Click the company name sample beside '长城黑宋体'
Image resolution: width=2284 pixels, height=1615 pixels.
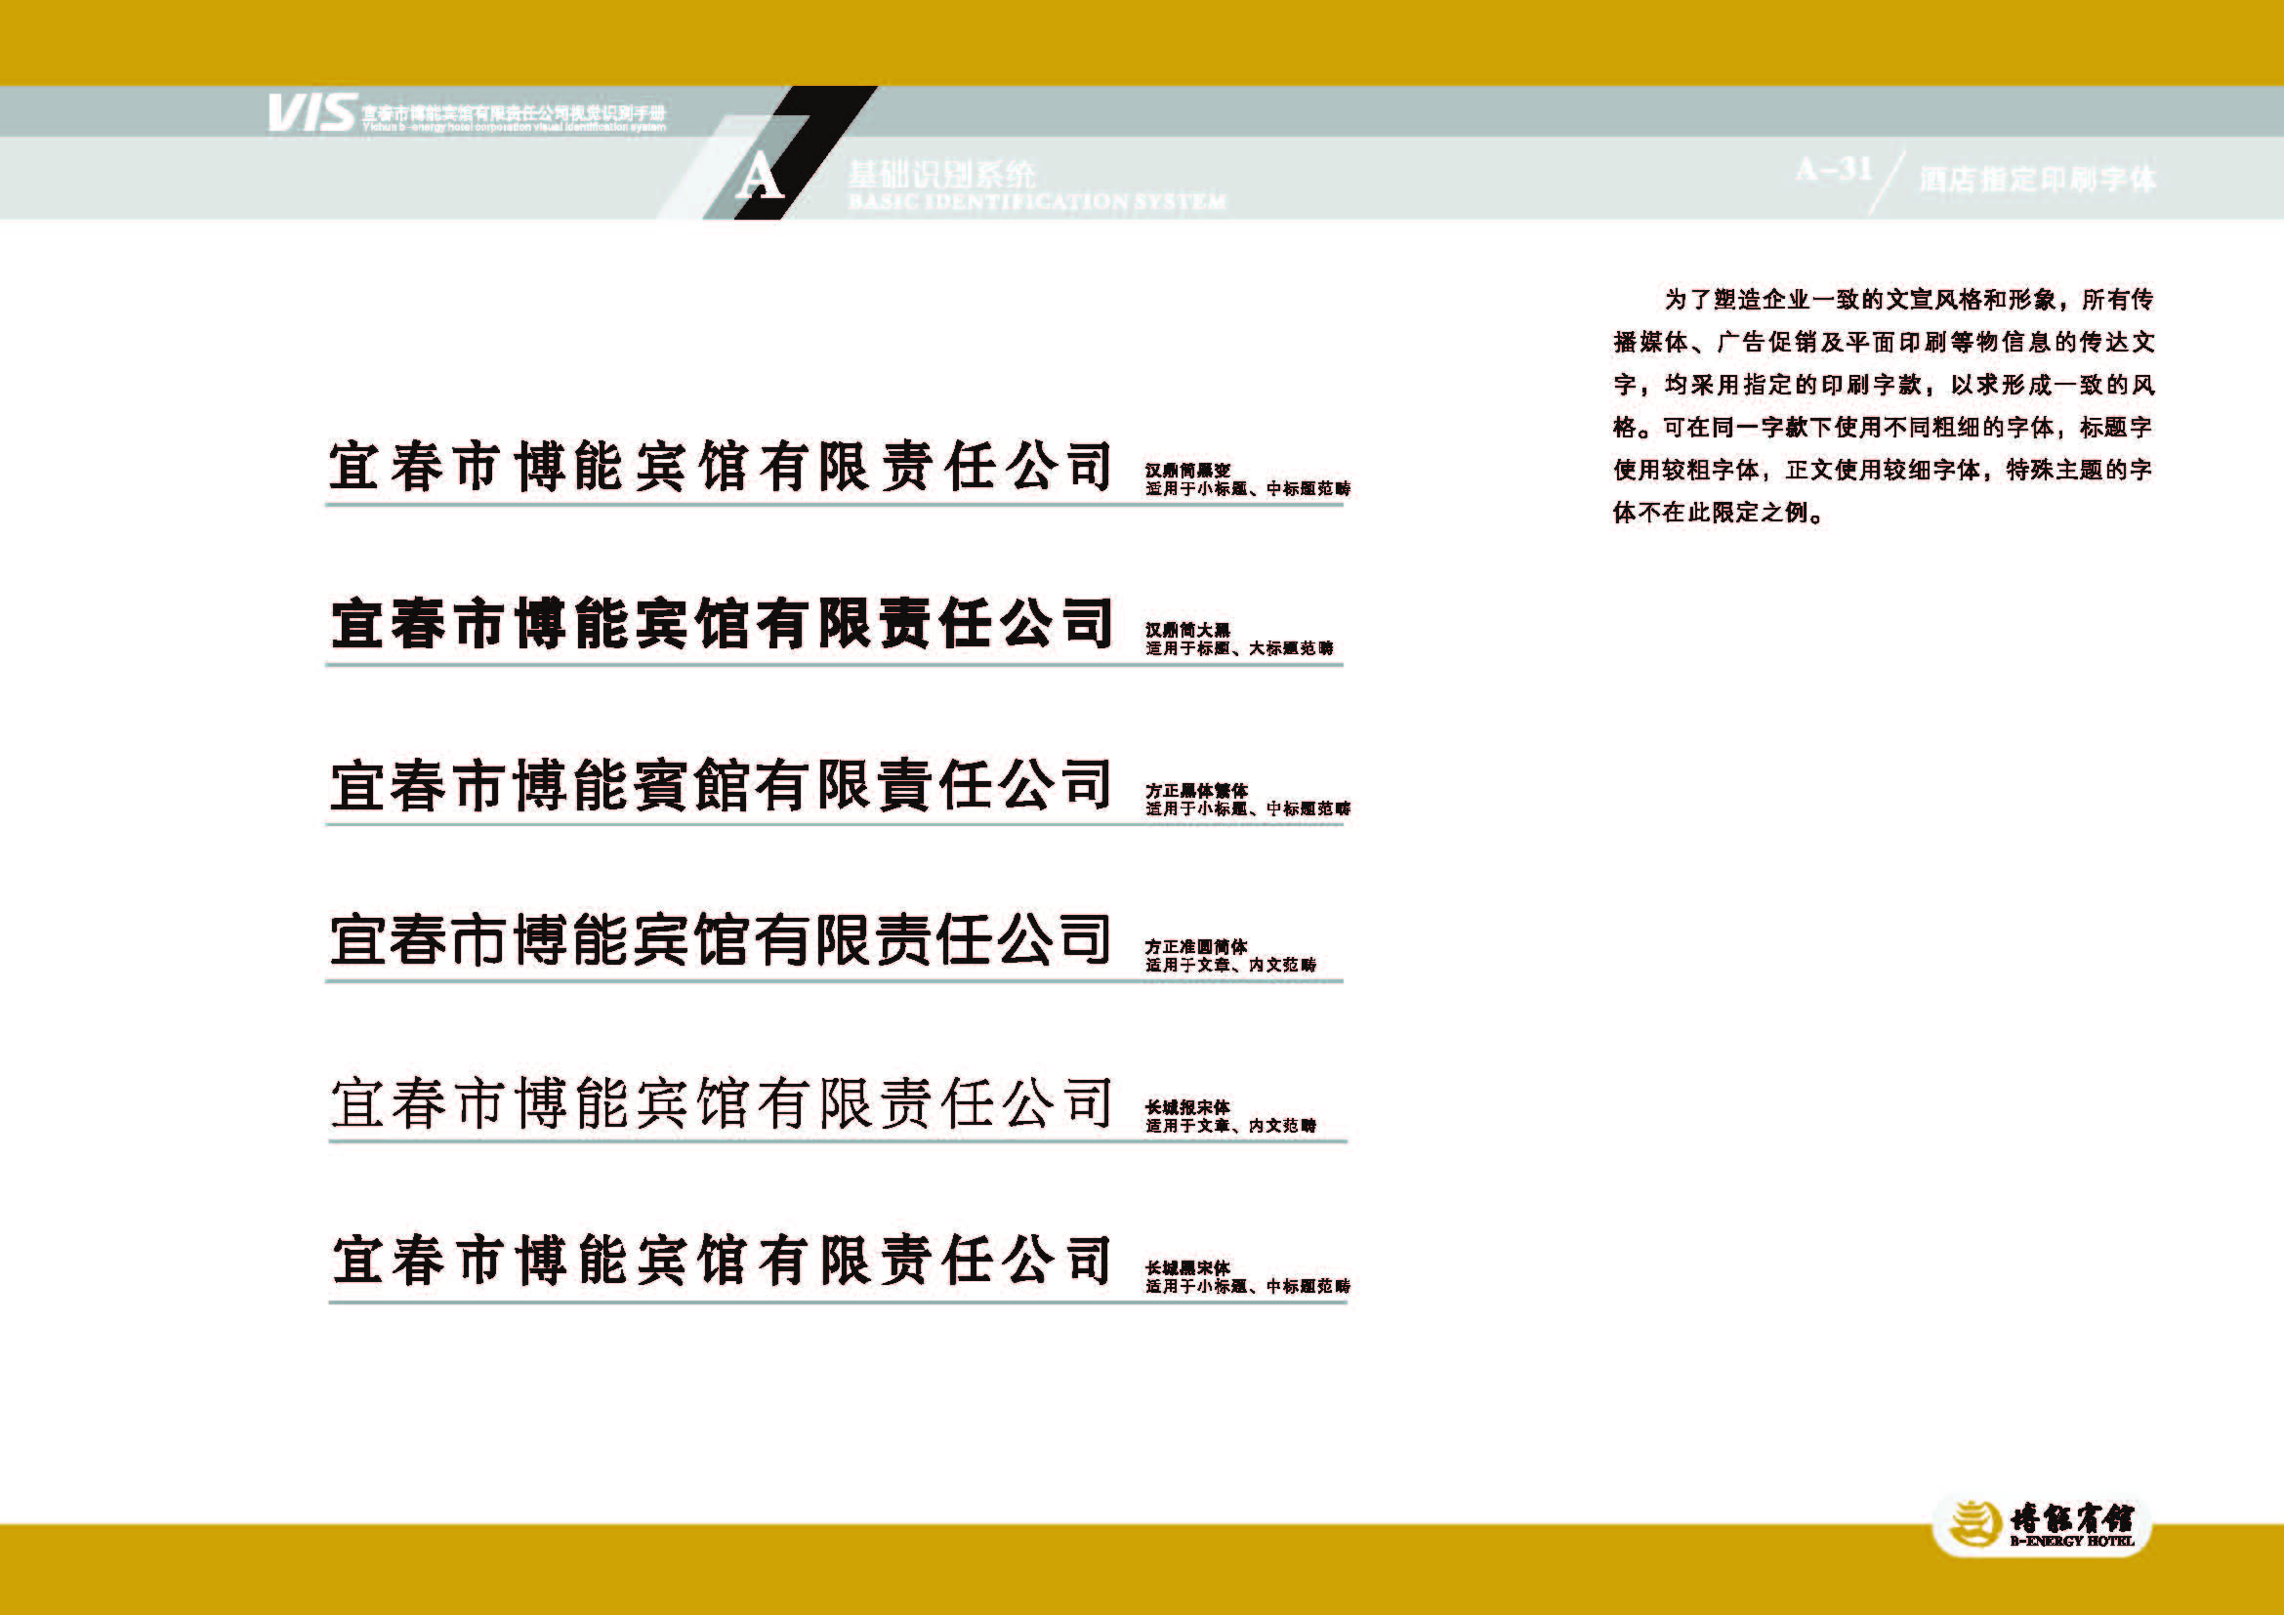pyautogui.click(x=722, y=1260)
